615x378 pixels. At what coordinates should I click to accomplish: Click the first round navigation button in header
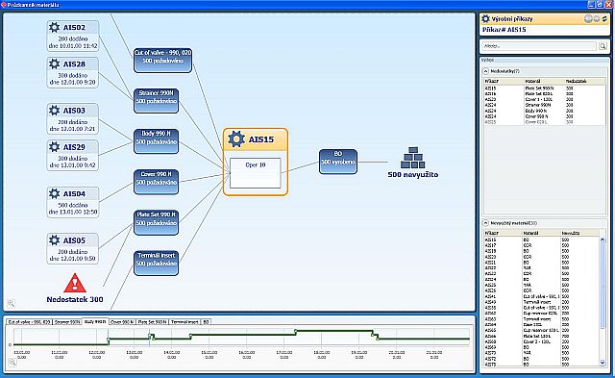pos(588,19)
